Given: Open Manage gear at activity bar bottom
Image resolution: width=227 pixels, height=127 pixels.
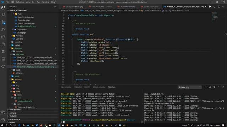Looking at the screenshot, I should click(x=3, y=120).
